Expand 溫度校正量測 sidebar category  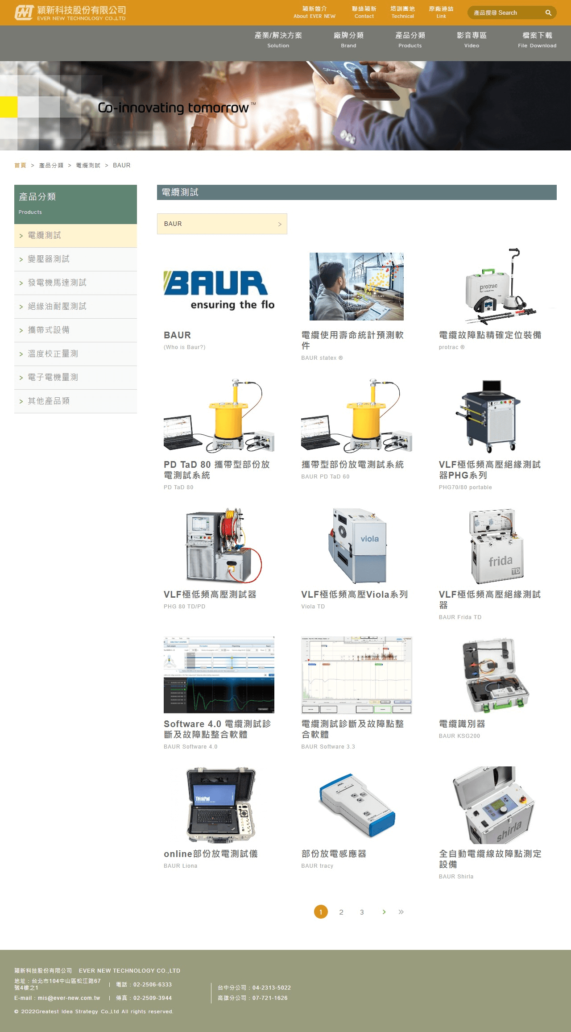[75, 354]
